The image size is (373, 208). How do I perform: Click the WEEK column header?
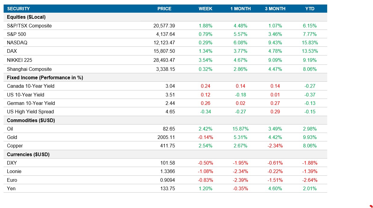[x=205, y=9]
